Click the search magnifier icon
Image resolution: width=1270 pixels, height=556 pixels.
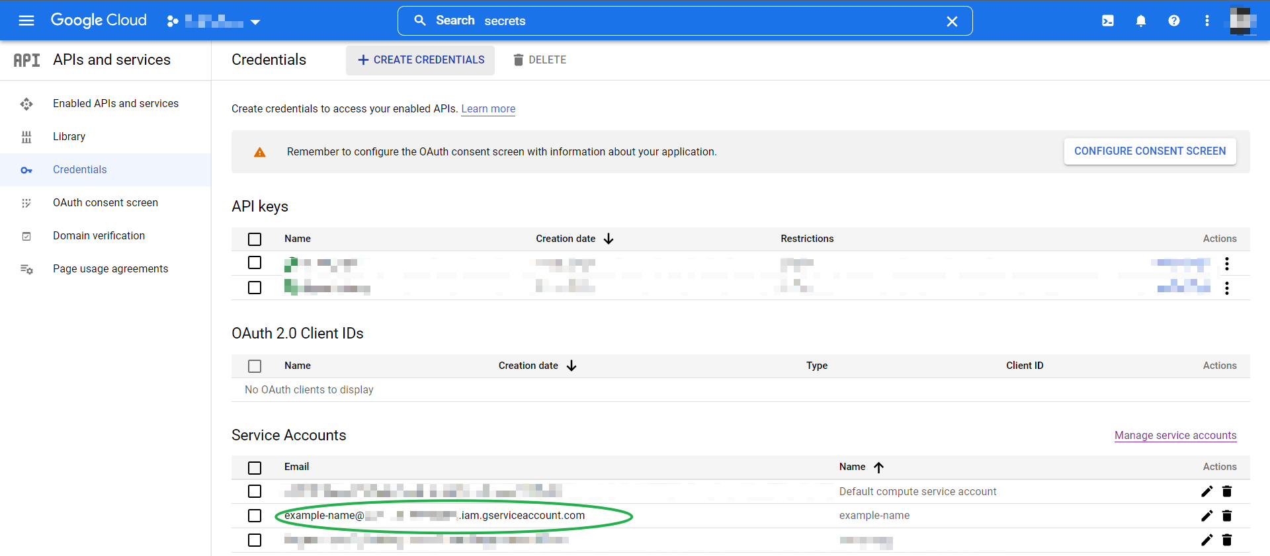420,20
